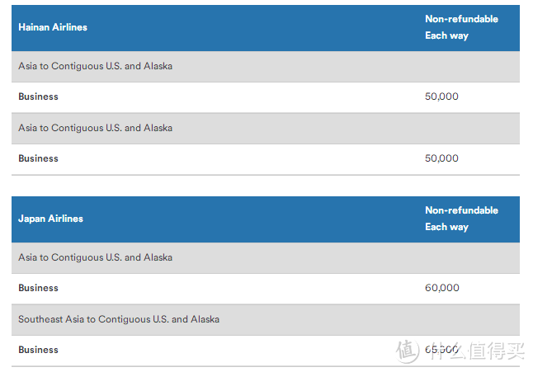This screenshot has width=533, height=372.
Task: Click the 值 watermark circle logo
Action: [x=408, y=351]
